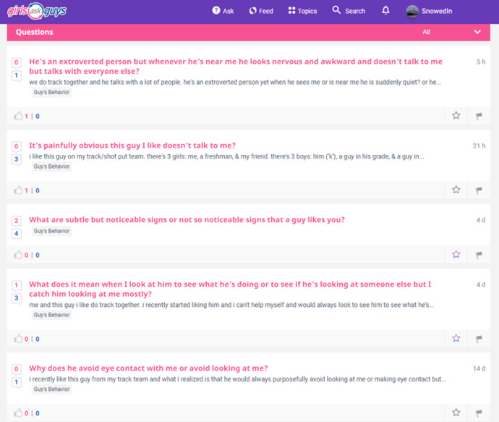Viewport: 499px width, 422px height.
Task: Open the GirlsAskGuys logo home link
Action: pyautogui.click(x=37, y=11)
